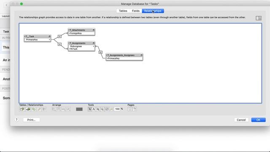Click the select tables icon beside zoom field

(x=111, y=109)
